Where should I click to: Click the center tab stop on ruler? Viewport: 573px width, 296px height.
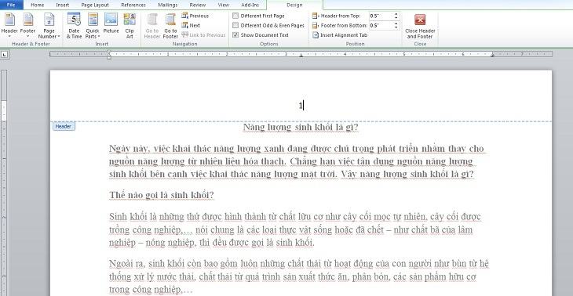point(301,56)
